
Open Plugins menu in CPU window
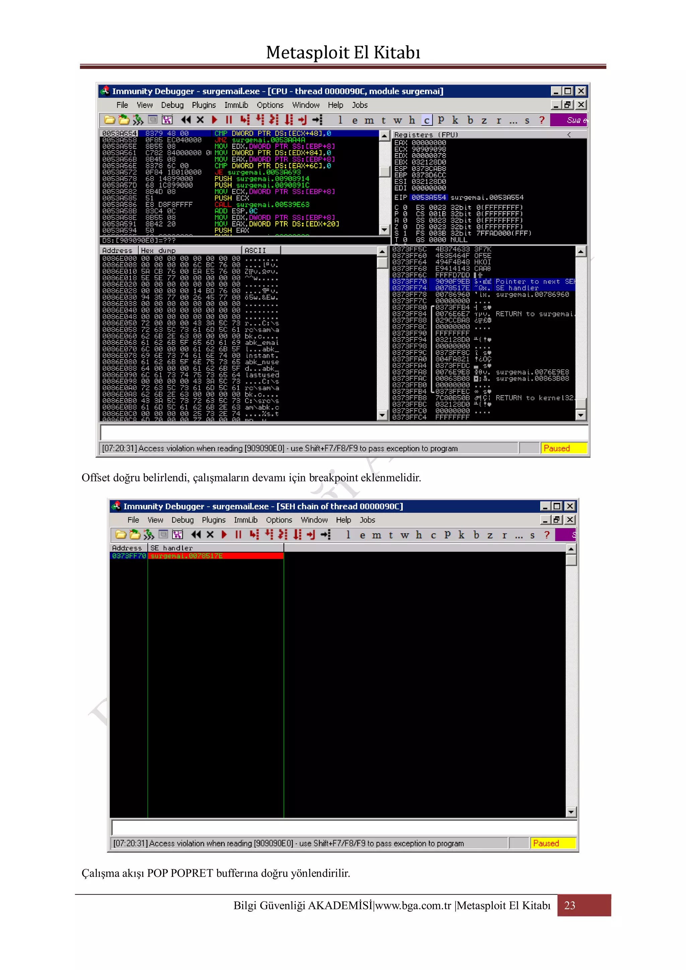pos(204,105)
